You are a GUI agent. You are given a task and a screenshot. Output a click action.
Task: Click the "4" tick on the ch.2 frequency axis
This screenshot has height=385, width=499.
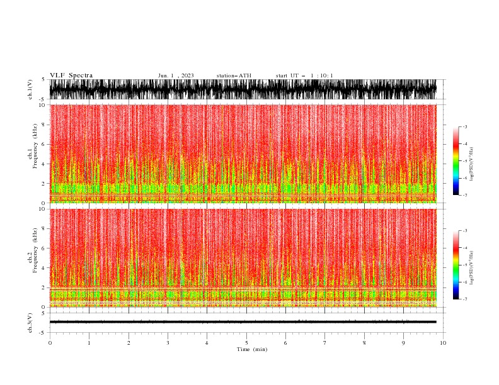point(43,268)
